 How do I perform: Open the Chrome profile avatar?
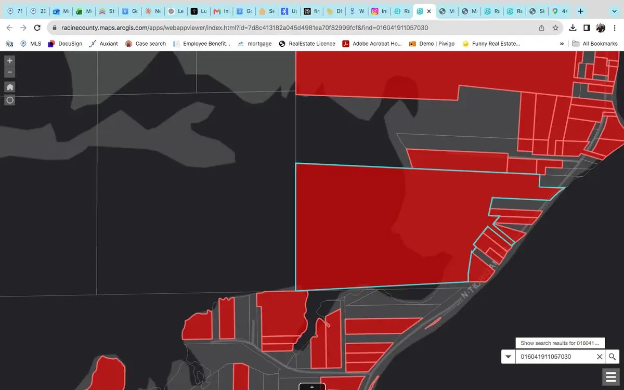(601, 28)
